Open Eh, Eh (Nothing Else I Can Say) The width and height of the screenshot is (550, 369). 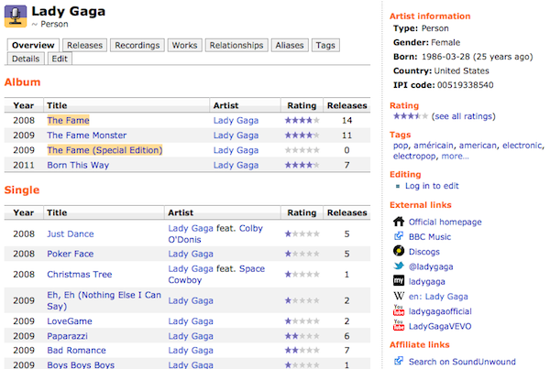click(104, 300)
